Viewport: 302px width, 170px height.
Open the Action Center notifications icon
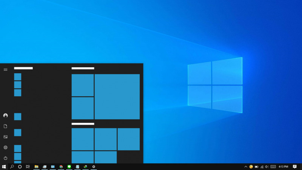pos(295,167)
